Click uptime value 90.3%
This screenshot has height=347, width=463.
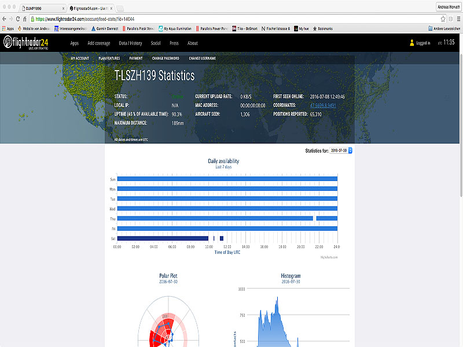point(177,114)
